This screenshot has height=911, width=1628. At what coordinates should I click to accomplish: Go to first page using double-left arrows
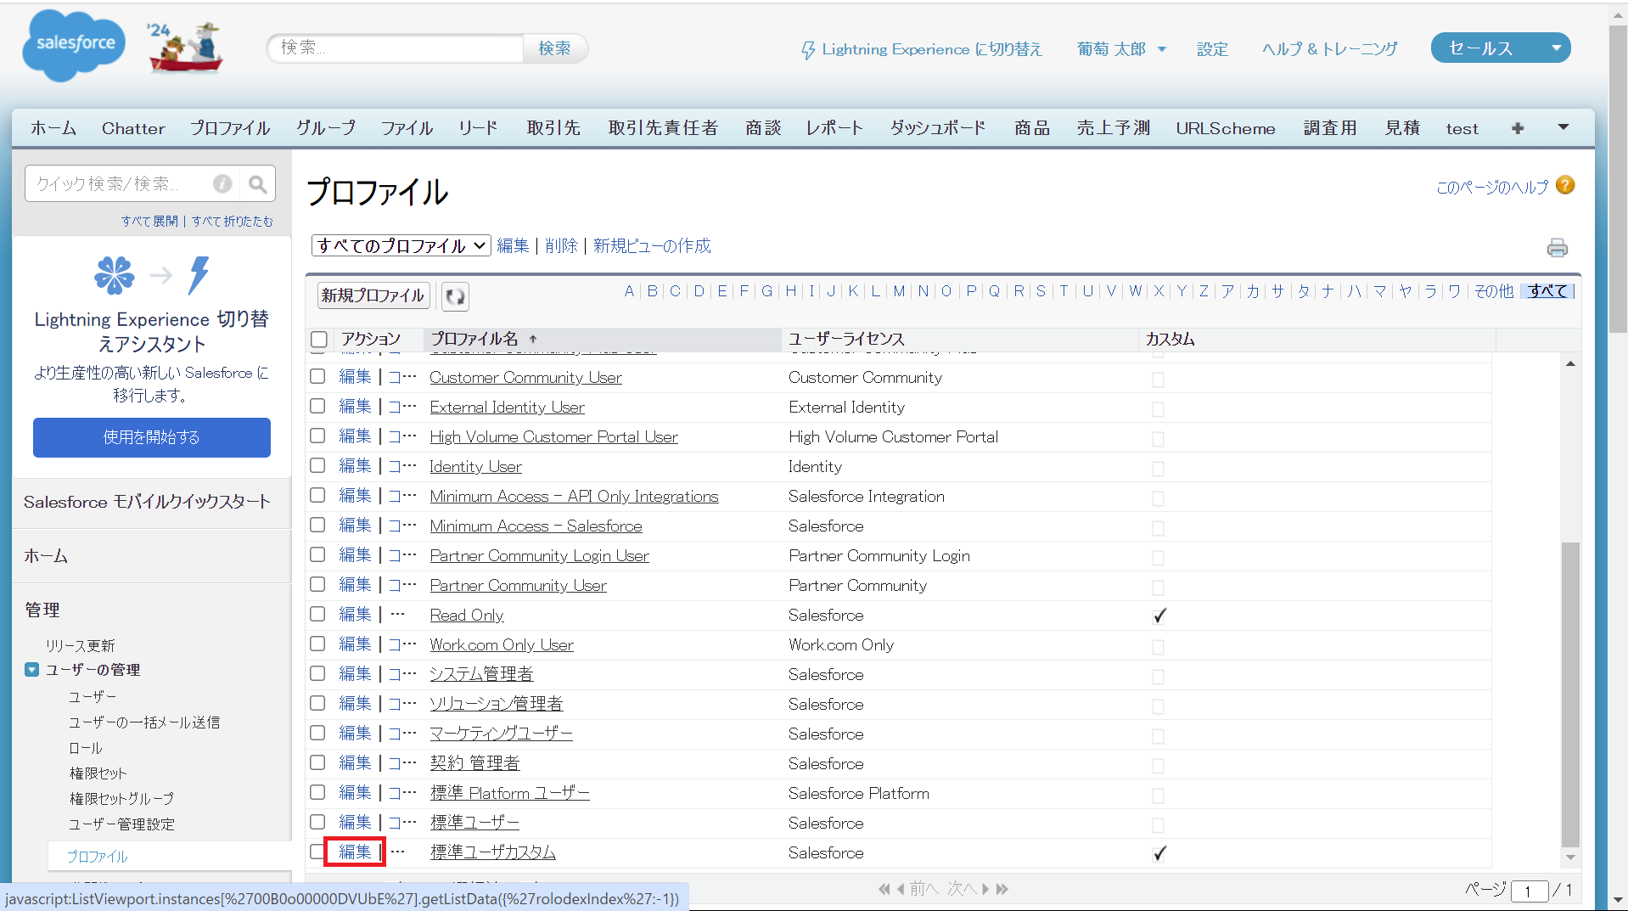coord(884,889)
